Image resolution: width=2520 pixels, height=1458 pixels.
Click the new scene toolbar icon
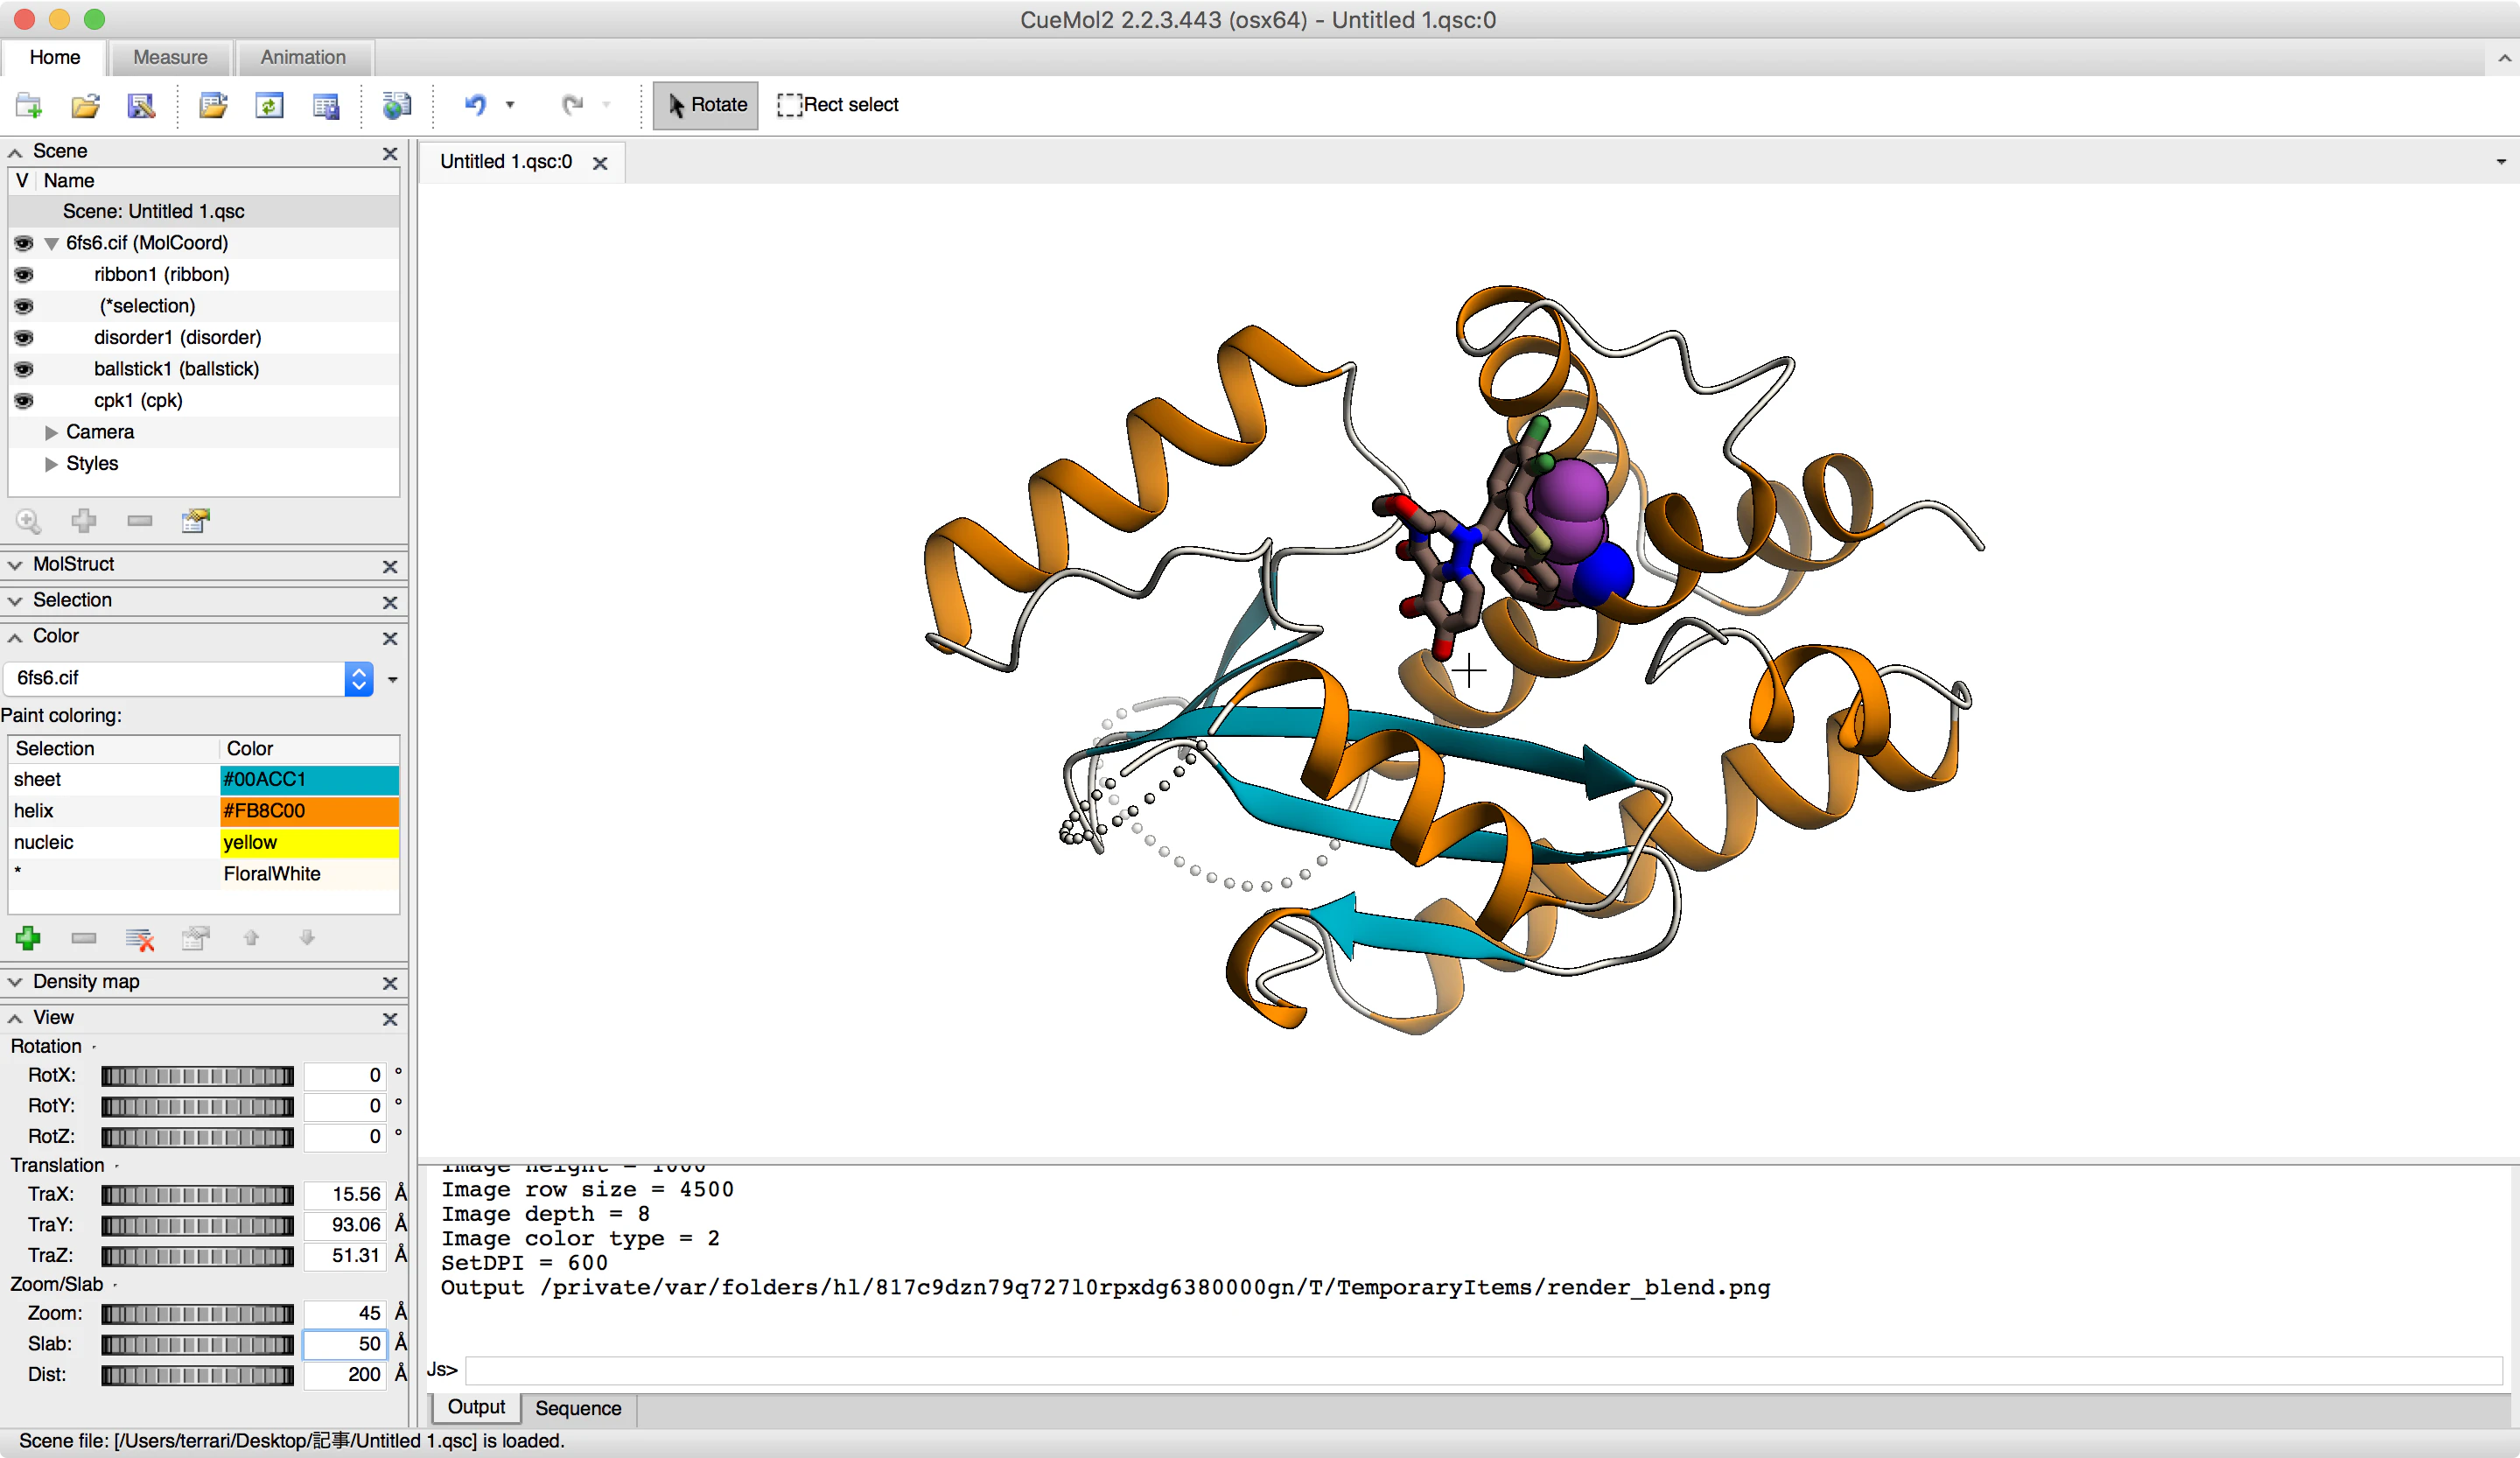click(28, 105)
